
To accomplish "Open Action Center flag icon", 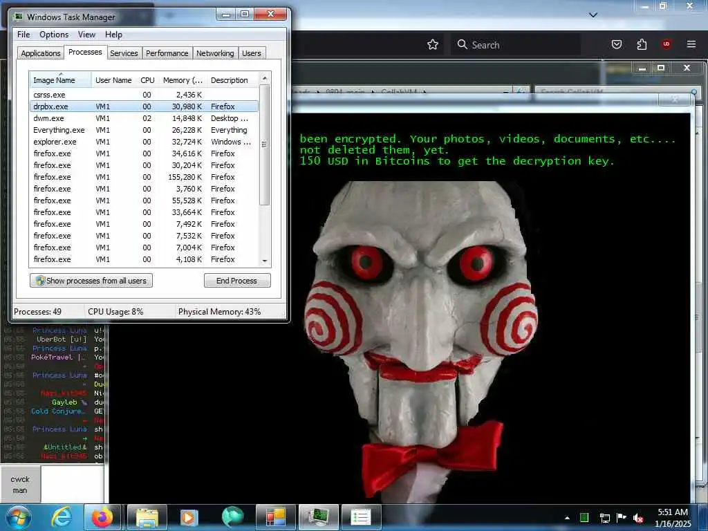I will click(x=622, y=517).
